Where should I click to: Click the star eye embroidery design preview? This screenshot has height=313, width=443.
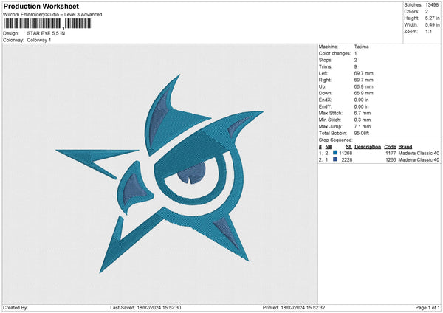click(x=159, y=173)
